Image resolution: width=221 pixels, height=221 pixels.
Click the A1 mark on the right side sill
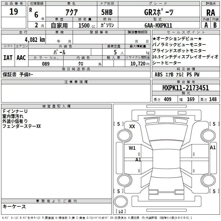213,148
